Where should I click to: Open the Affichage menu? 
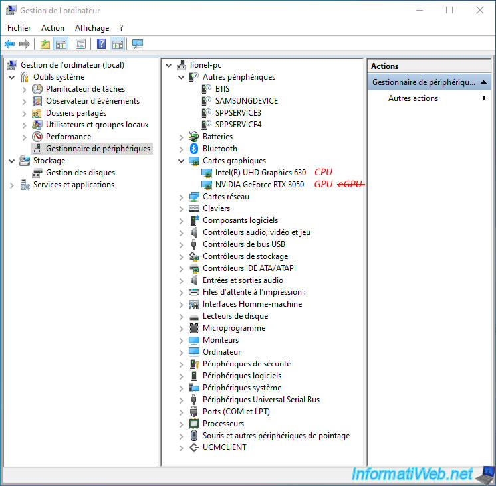[x=92, y=28]
